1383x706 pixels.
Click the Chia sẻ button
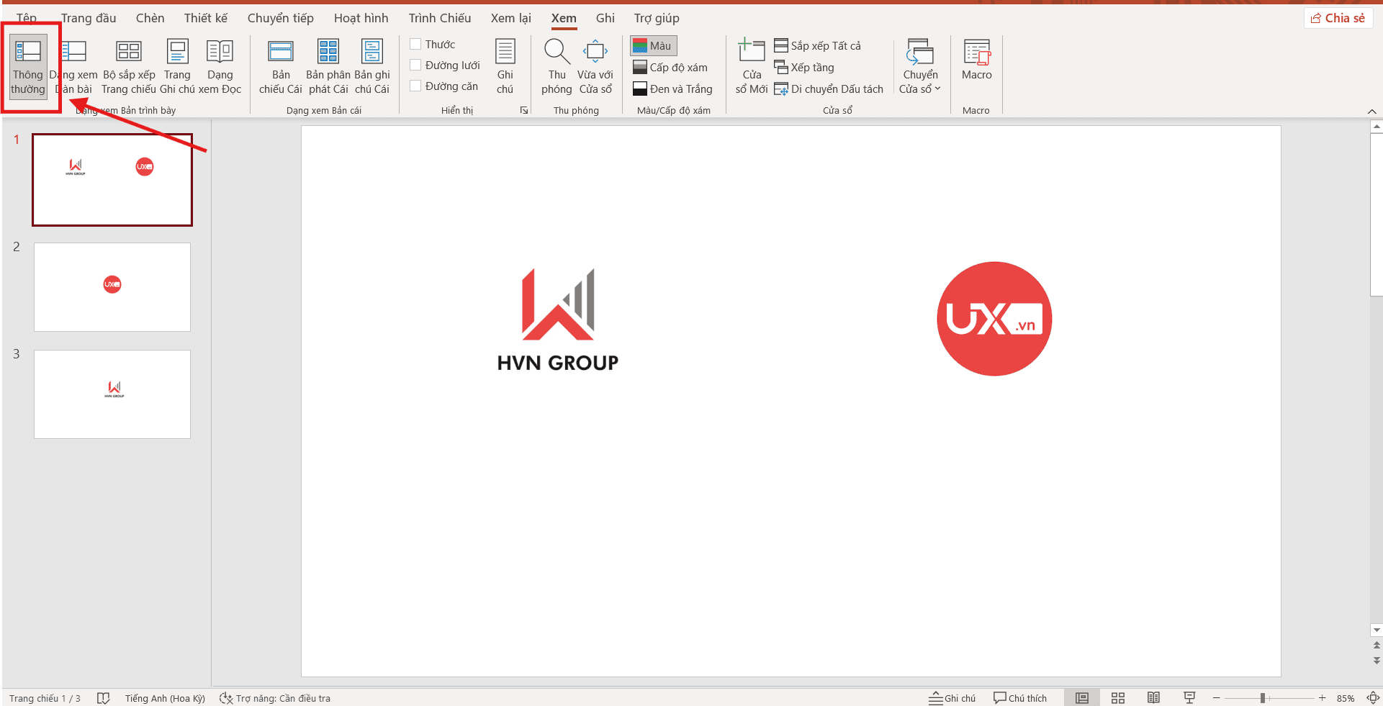(x=1338, y=17)
